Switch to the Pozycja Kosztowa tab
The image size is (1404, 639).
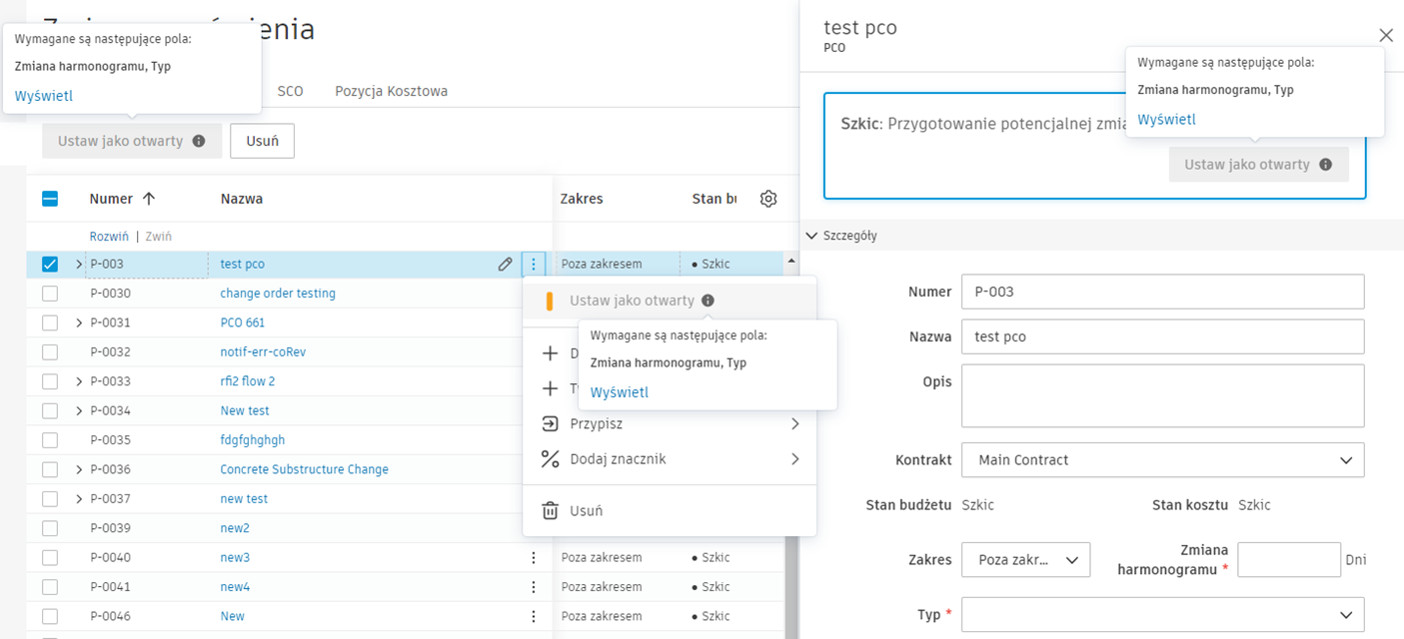391,91
